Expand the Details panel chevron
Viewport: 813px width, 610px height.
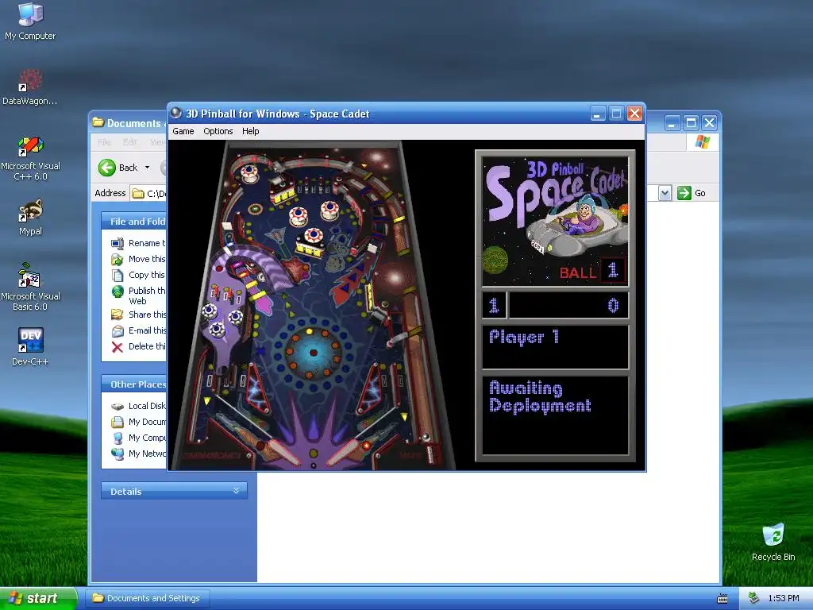click(x=237, y=491)
